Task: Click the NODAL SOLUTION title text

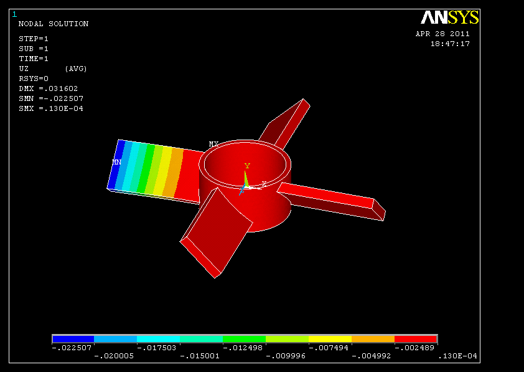Action: [x=54, y=24]
